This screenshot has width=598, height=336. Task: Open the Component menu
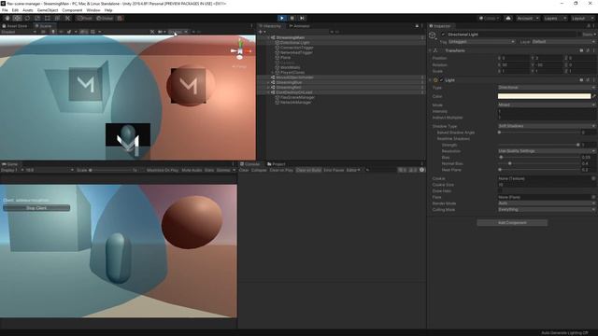[x=72, y=10]
